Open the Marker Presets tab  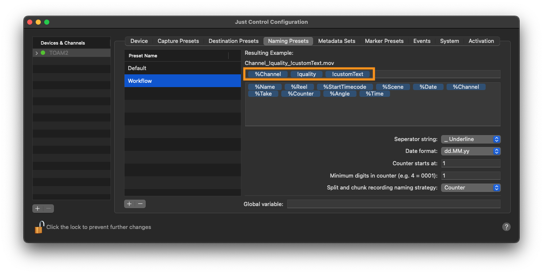pyautogui.click(x=384, y=41)
